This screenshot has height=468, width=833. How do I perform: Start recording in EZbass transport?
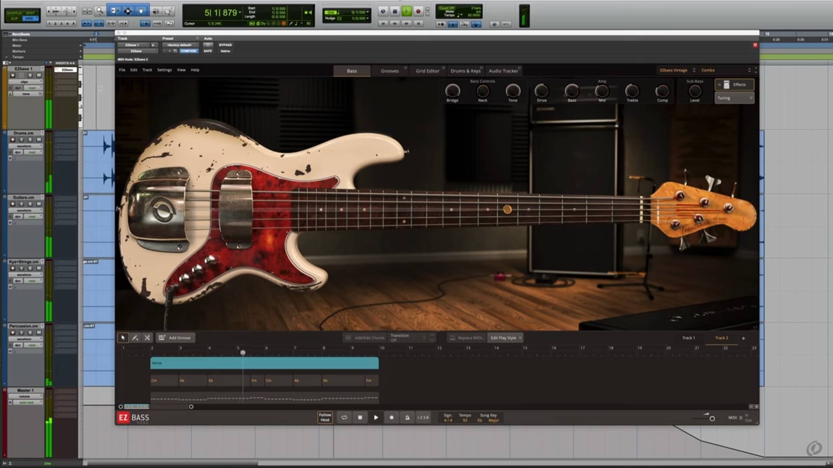(x=391, y=417)
